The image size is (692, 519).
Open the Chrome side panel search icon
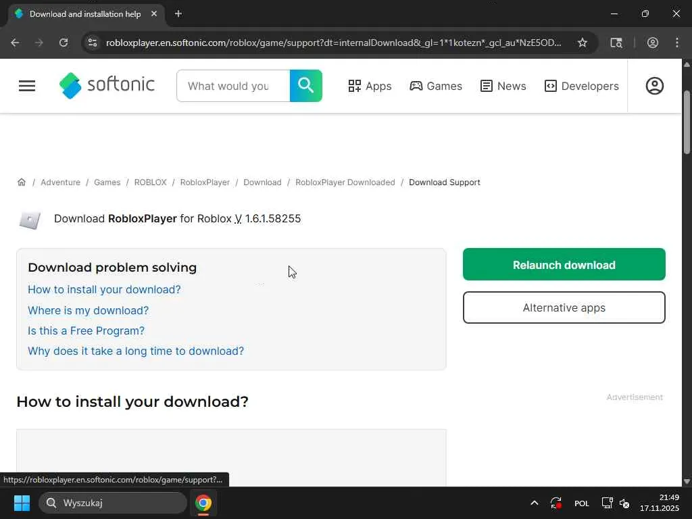pyautogui.click(x=616, y=43)
